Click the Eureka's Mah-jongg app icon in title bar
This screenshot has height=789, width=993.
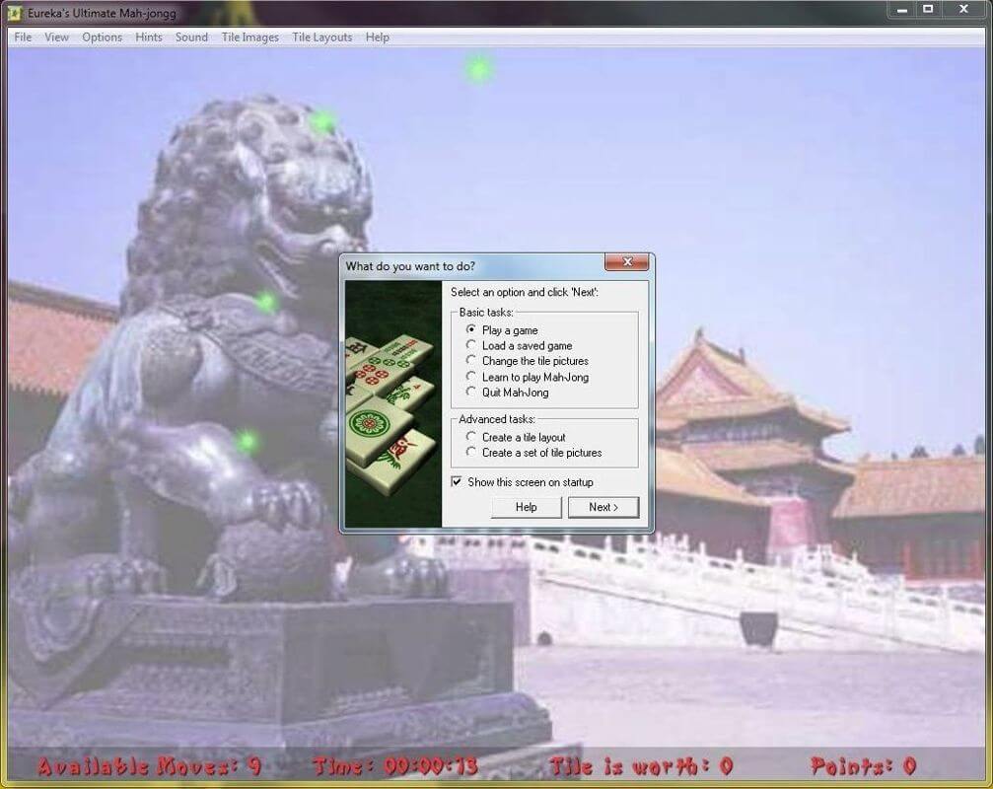coord(15,13)
